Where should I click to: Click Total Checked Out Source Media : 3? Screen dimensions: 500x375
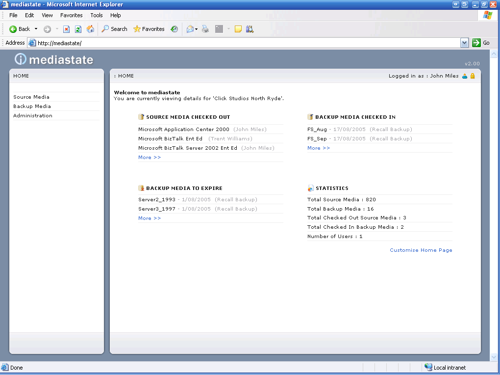click(x=357, y=218)
